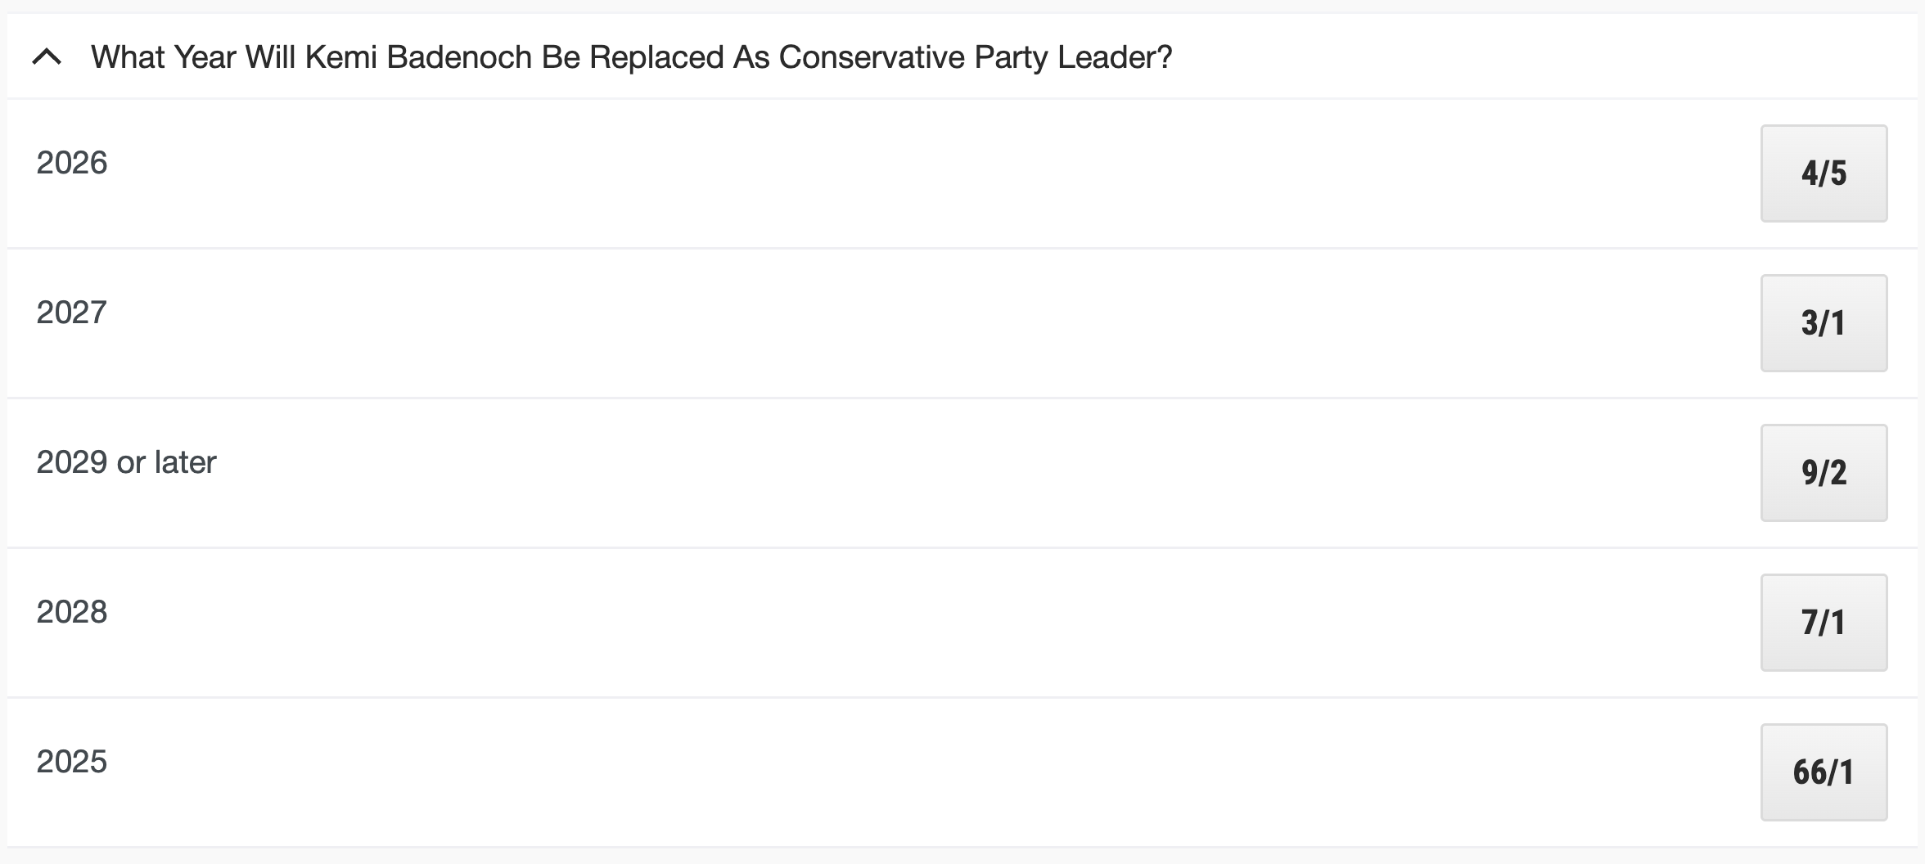Viewport: 1925px width, 864px height.
Task: Back the 2029 or later outcome price
Action: 1824,473
